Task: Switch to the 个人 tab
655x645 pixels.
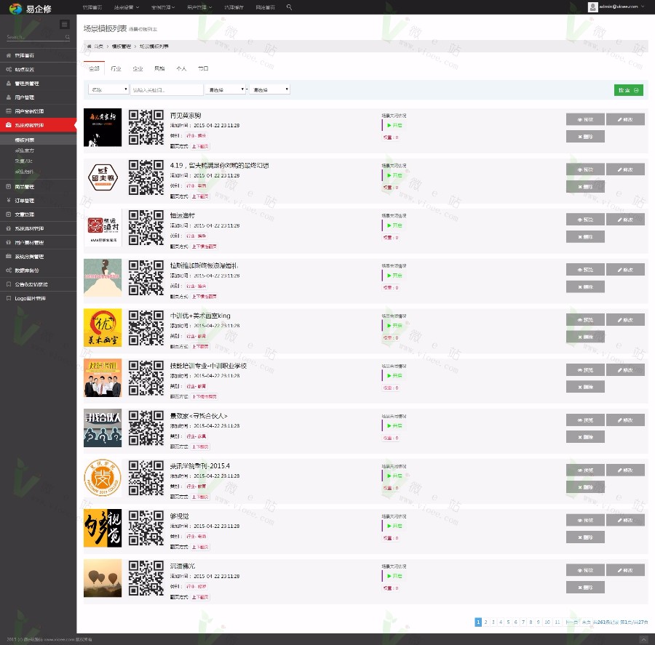Action: click(x=181, y=68)
